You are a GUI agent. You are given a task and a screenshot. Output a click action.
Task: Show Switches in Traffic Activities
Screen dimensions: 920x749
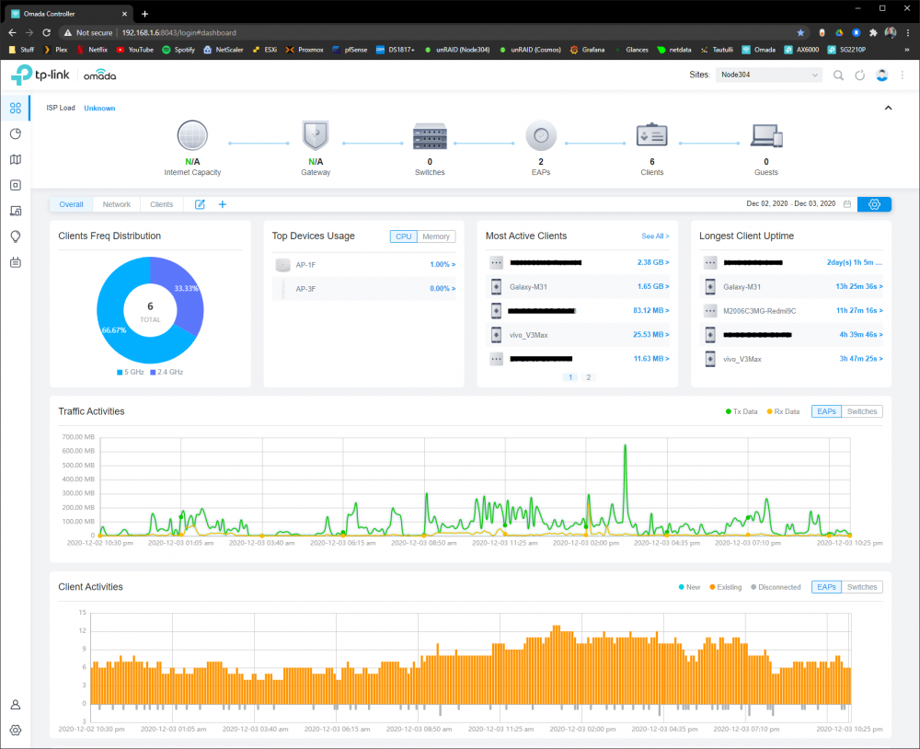[862, 411]
